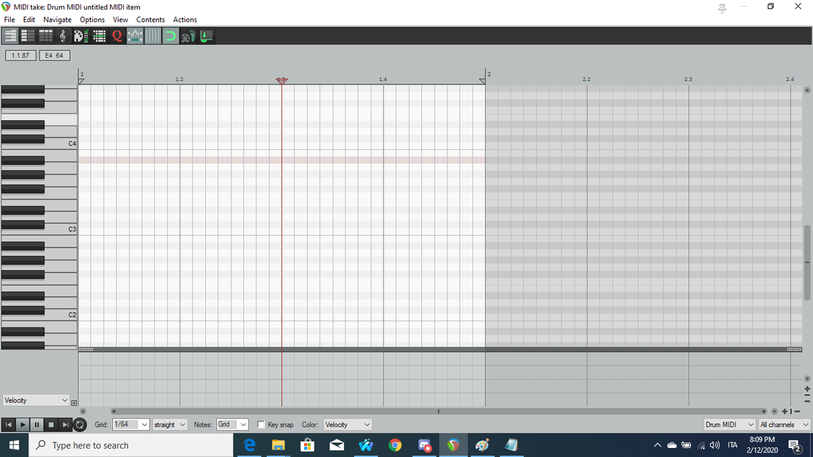Toggle the grid visibility icon

click(x=153, y=36)
